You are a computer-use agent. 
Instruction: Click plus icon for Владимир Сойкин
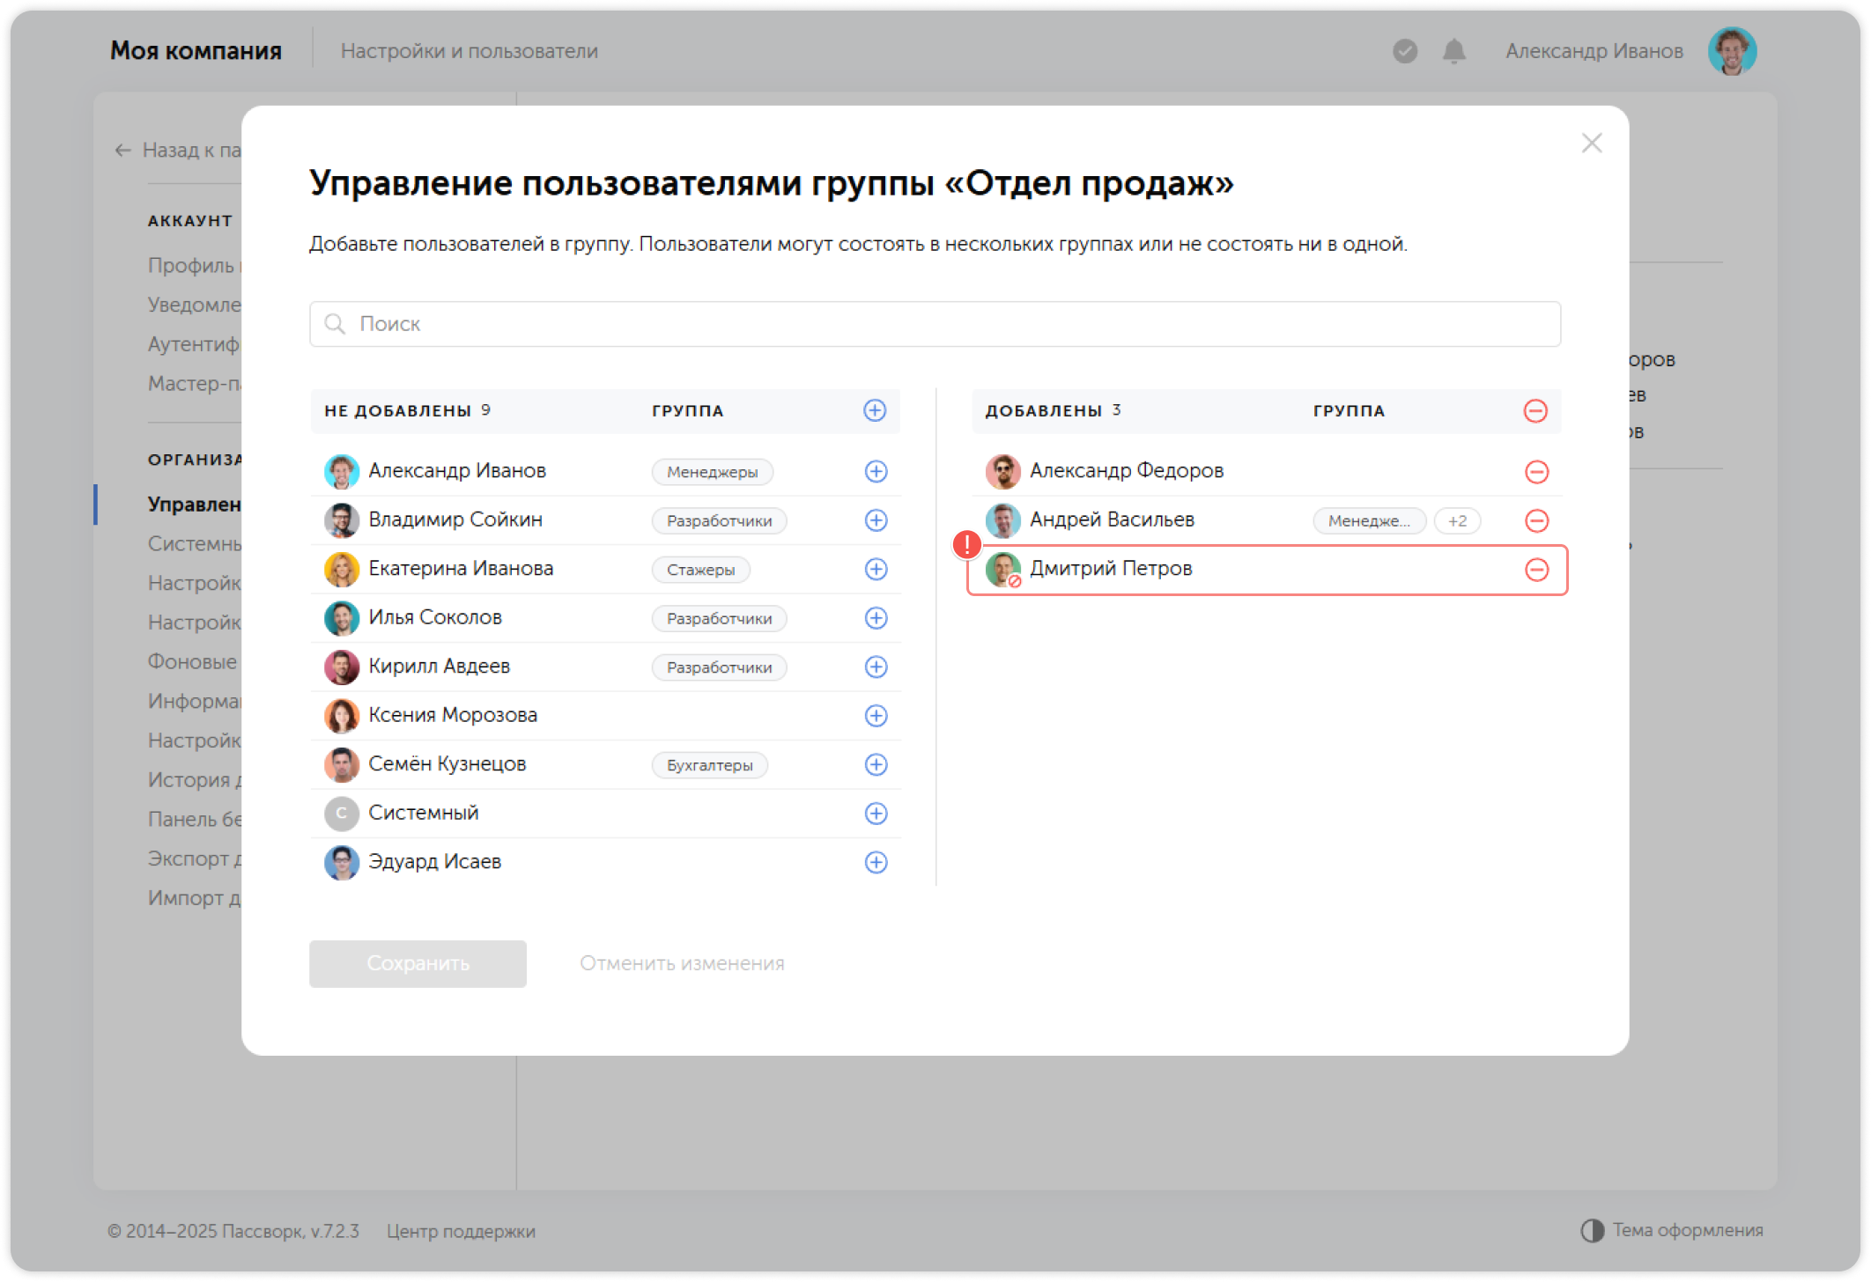point(875,520)
